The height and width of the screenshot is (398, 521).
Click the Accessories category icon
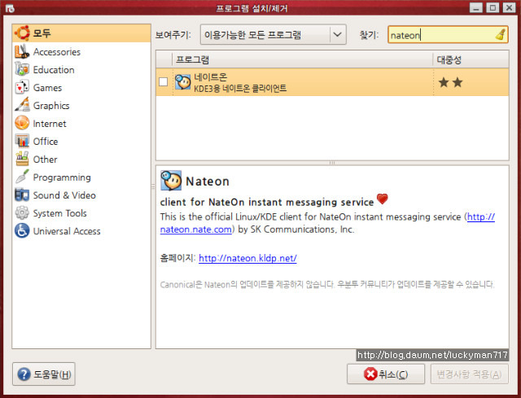pos(22,51)
